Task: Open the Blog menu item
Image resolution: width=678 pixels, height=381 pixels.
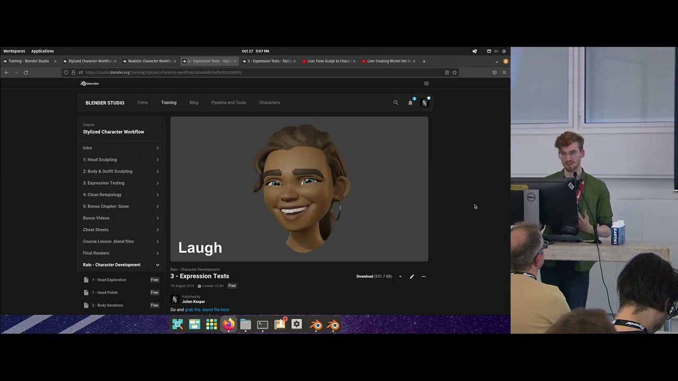Action: (194, 103)
